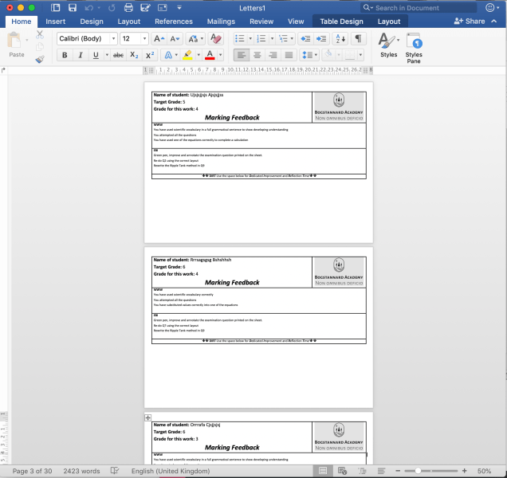The height and width of the screenshot is (478, 507).
Task: Apply yellow text highlight color
Action: point(187,55)
